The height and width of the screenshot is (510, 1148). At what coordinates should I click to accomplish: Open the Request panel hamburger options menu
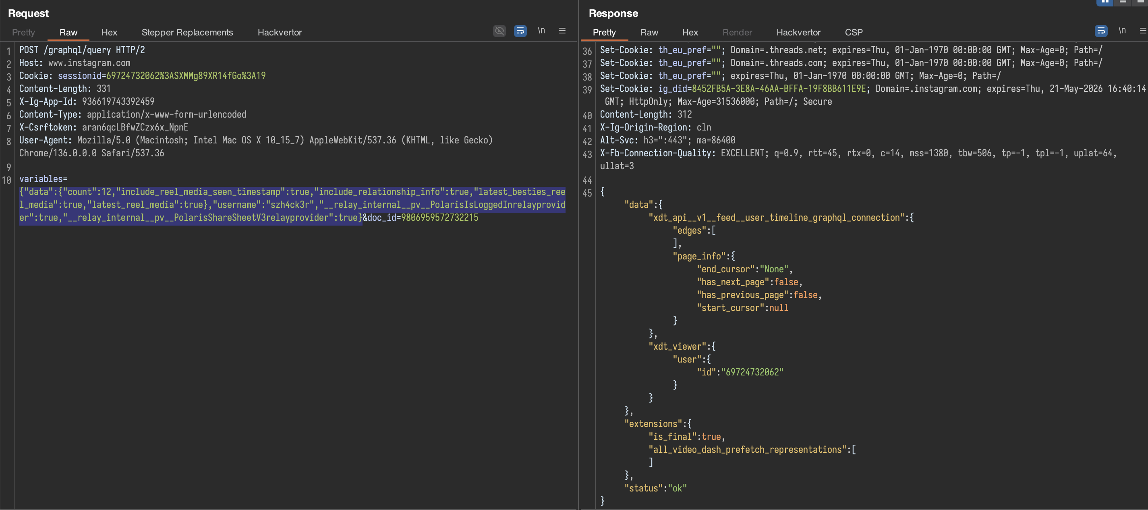coord(562,31)
